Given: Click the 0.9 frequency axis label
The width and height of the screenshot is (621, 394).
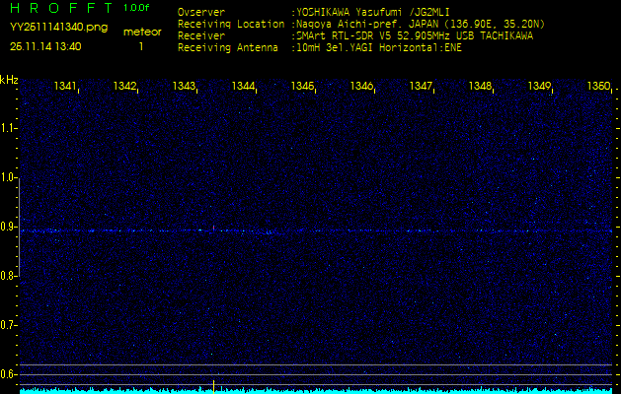Looking at the screenshot, I should point(9,227).
